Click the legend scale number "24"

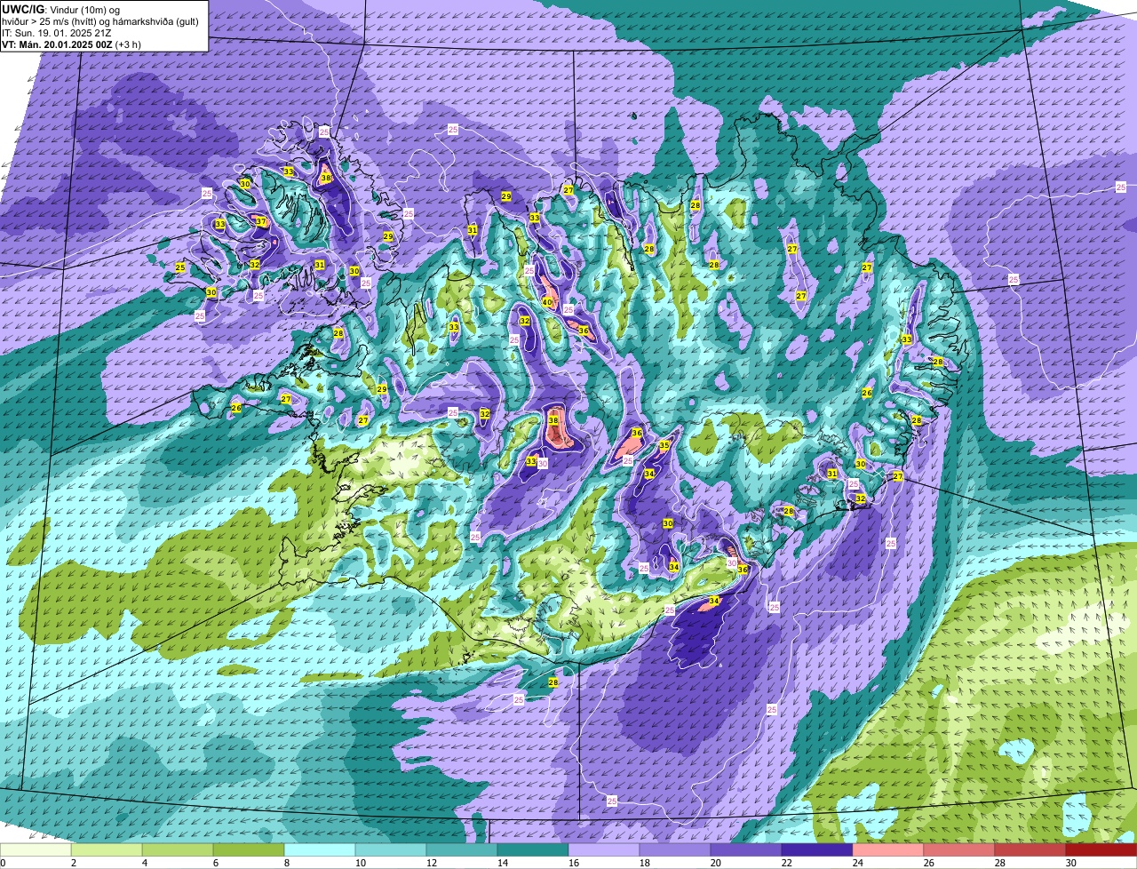tap(858, 863)
